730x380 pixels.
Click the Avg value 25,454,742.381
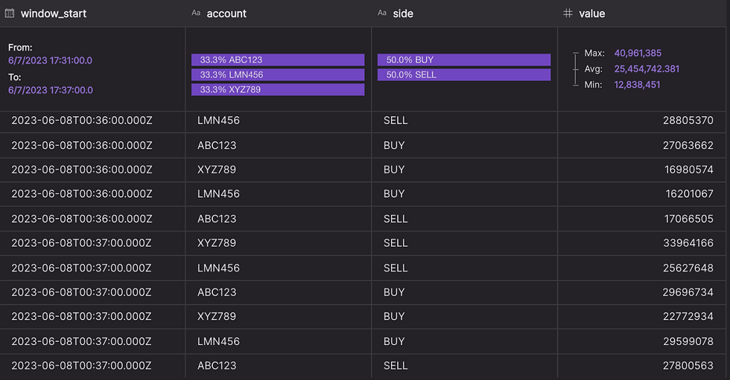pyautogui.click(x=647, y=68)
